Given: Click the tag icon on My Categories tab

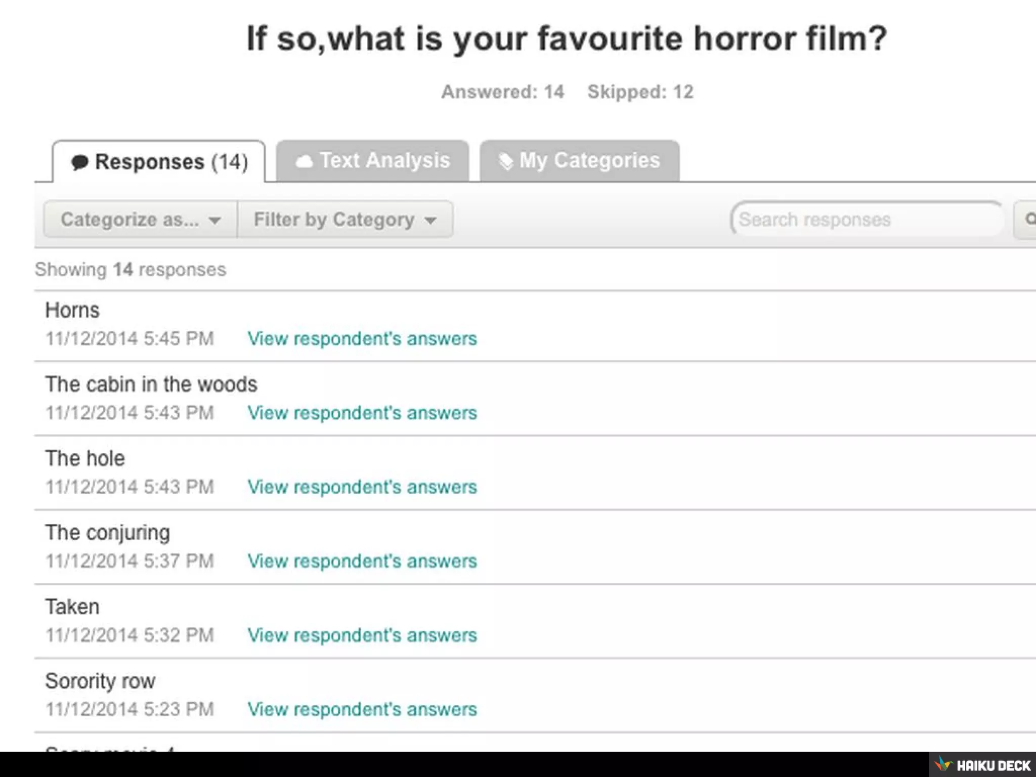Looking at the screenshot, I should pos(505,161).
